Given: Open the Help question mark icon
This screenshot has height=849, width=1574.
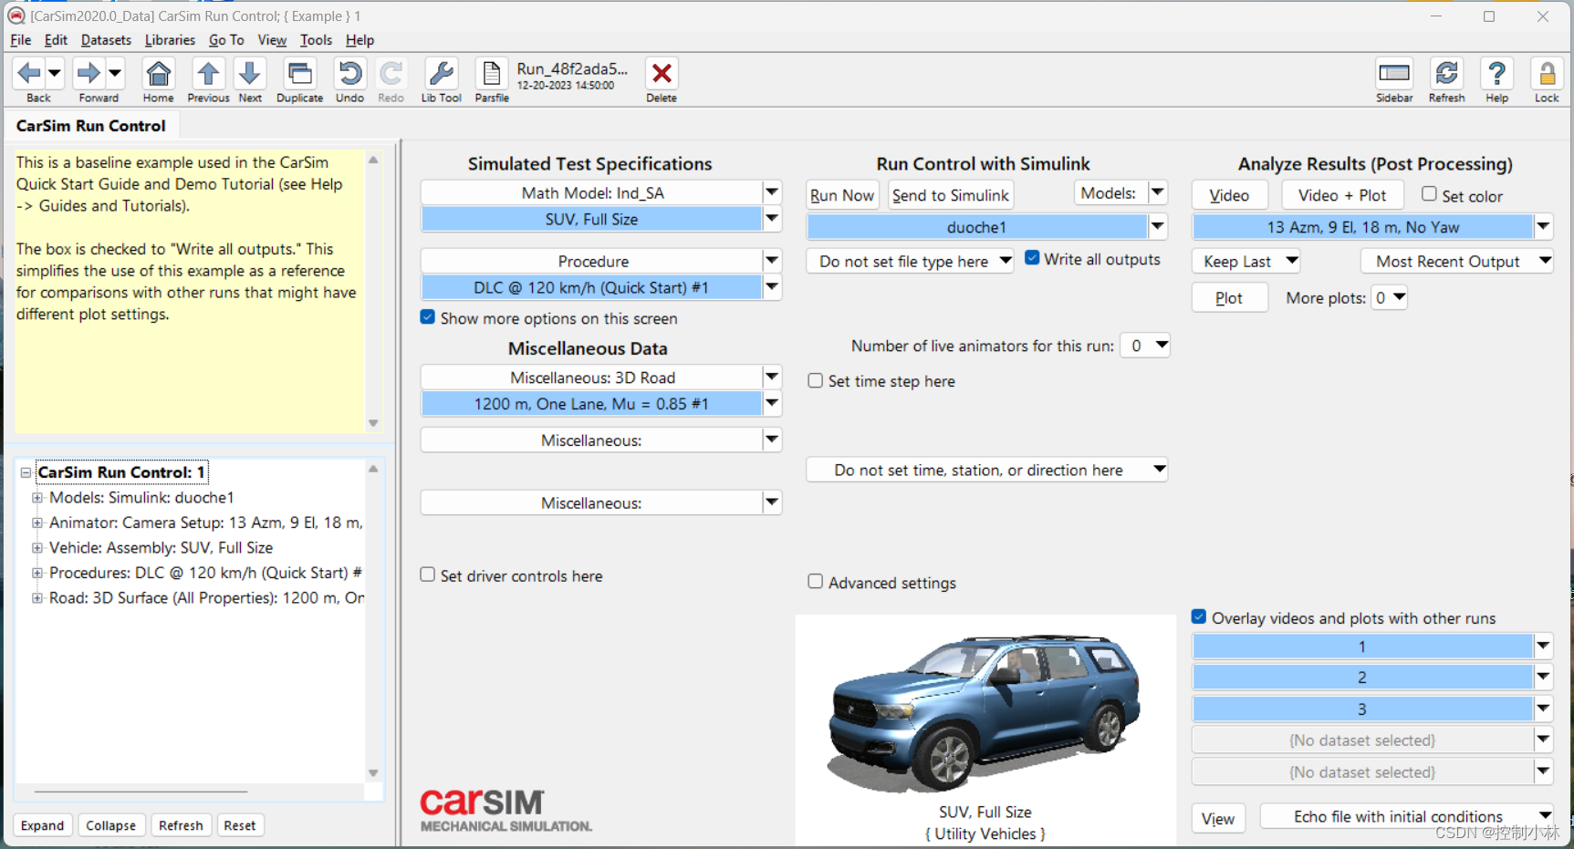Looking at the screenshot, I should point(1497,74).
